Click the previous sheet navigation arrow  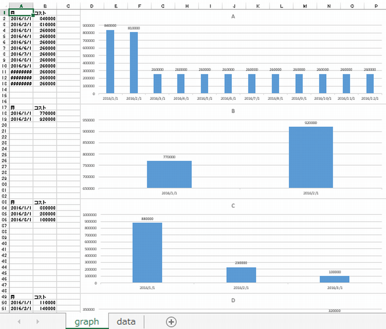click(x=19, y=322)
